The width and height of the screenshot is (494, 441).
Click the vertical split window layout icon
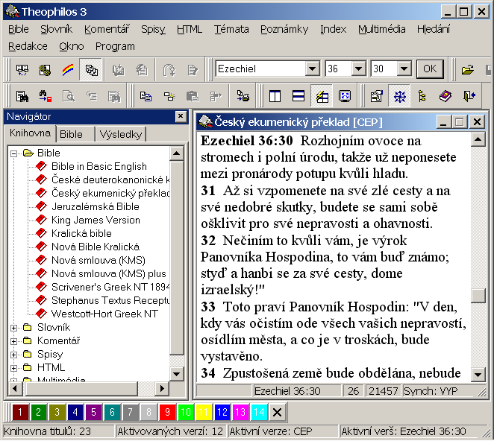click(x=275, y=96)
